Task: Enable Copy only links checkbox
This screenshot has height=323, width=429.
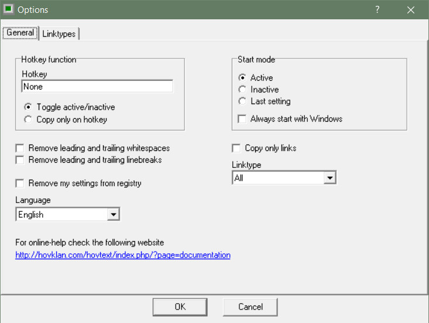Action: point(236,149)
